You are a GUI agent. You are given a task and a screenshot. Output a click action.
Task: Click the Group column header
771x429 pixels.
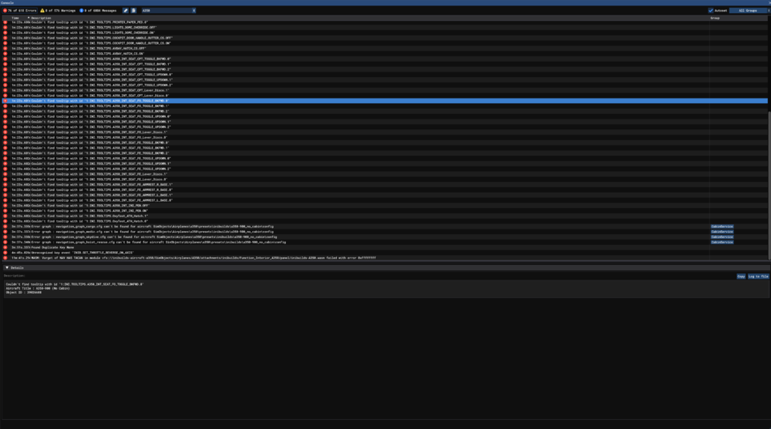tap(715, 18)
